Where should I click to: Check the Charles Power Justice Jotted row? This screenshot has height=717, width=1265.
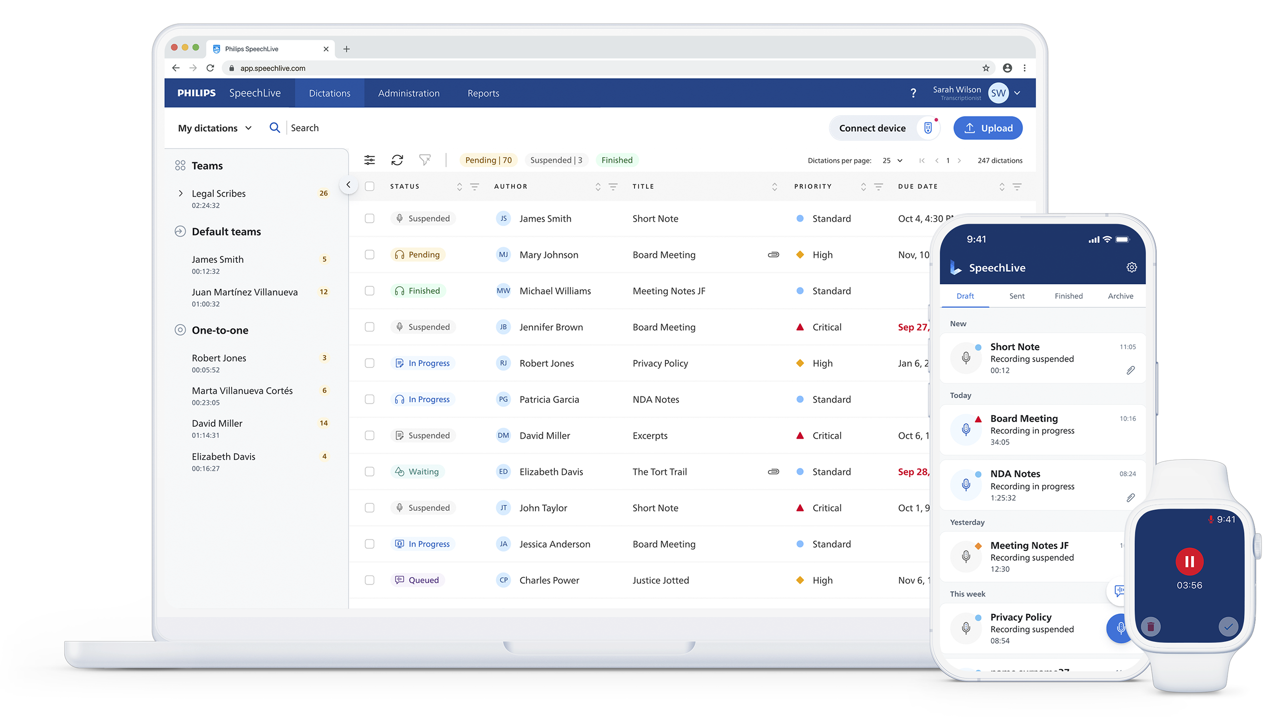[x=370, y=580]
